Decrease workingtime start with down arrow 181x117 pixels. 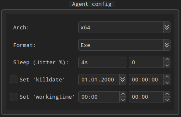click(123, 100)
